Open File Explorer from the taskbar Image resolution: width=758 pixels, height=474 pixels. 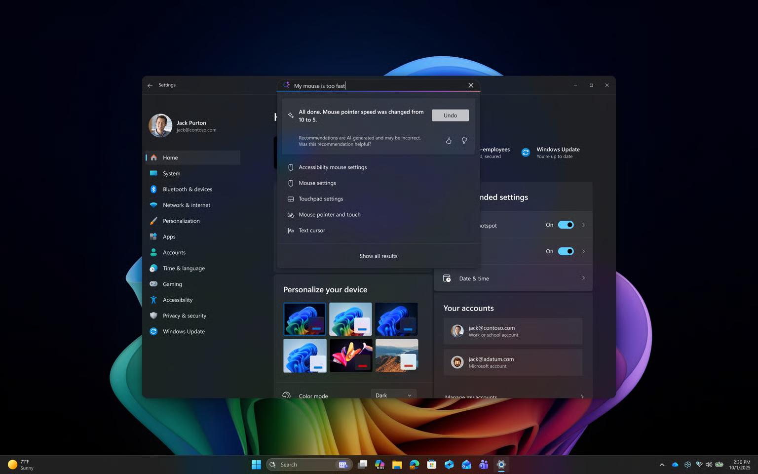[397, 465]
